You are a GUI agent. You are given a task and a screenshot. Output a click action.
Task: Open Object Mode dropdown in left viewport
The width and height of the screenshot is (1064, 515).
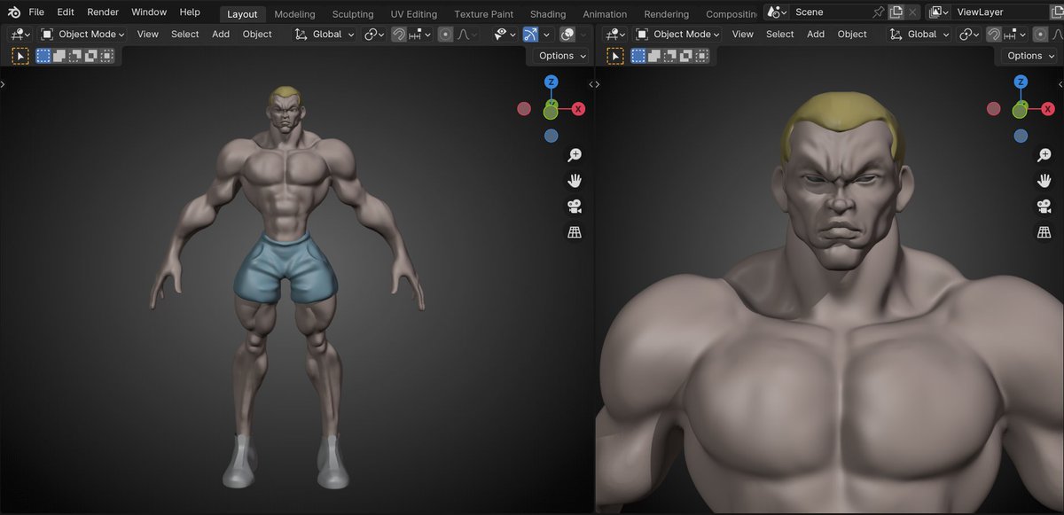pyautogui.click(x=83, y=35)
